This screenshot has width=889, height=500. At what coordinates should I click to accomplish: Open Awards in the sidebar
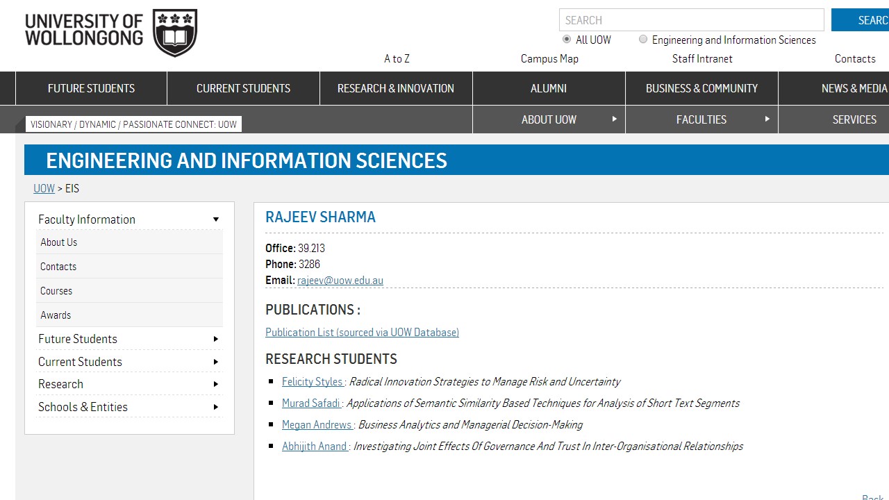click(x=129, y=315)
